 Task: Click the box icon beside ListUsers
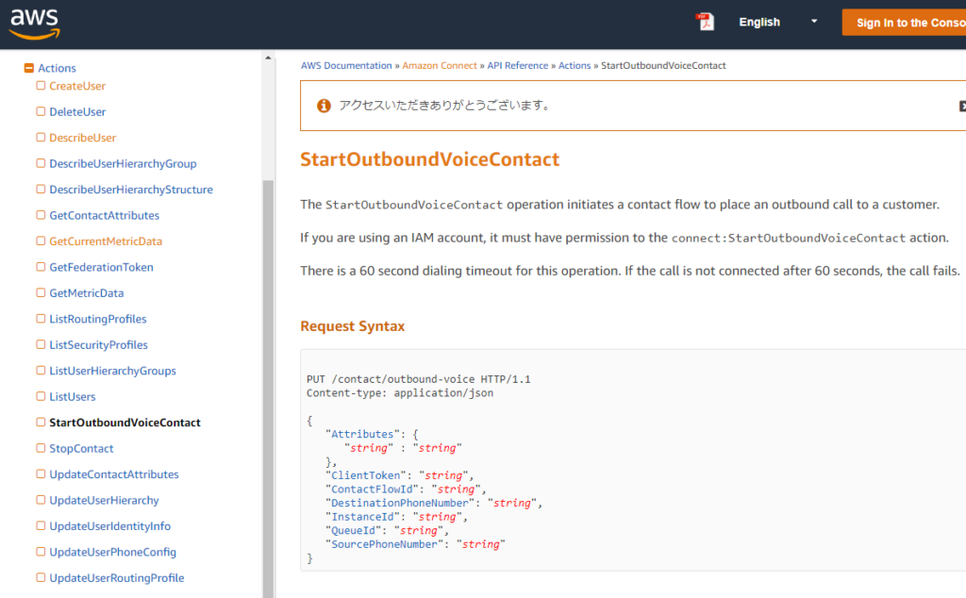(x=41, y=396)
